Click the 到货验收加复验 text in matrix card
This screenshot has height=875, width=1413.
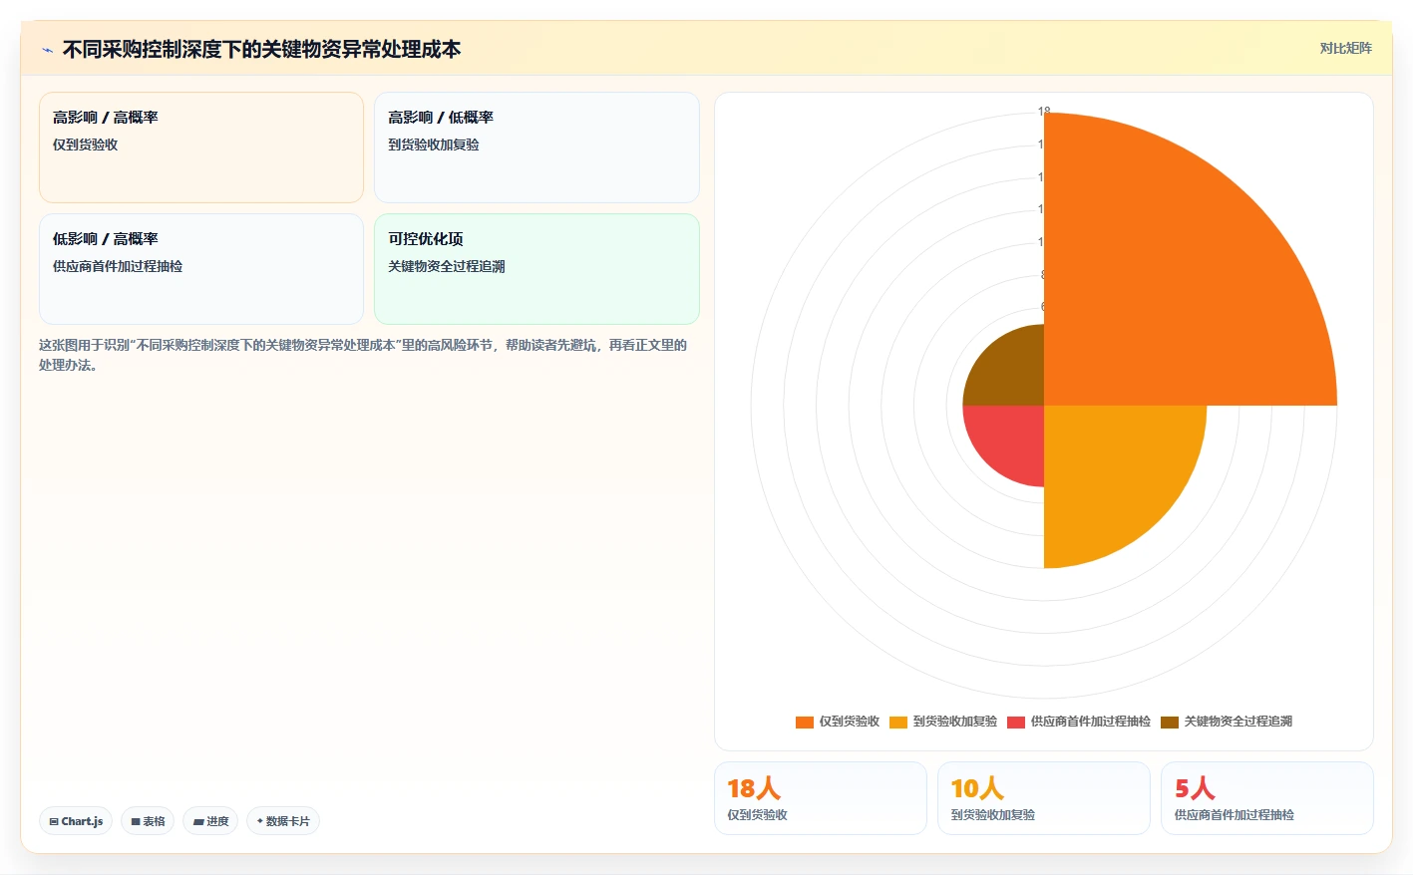[434, 145]
